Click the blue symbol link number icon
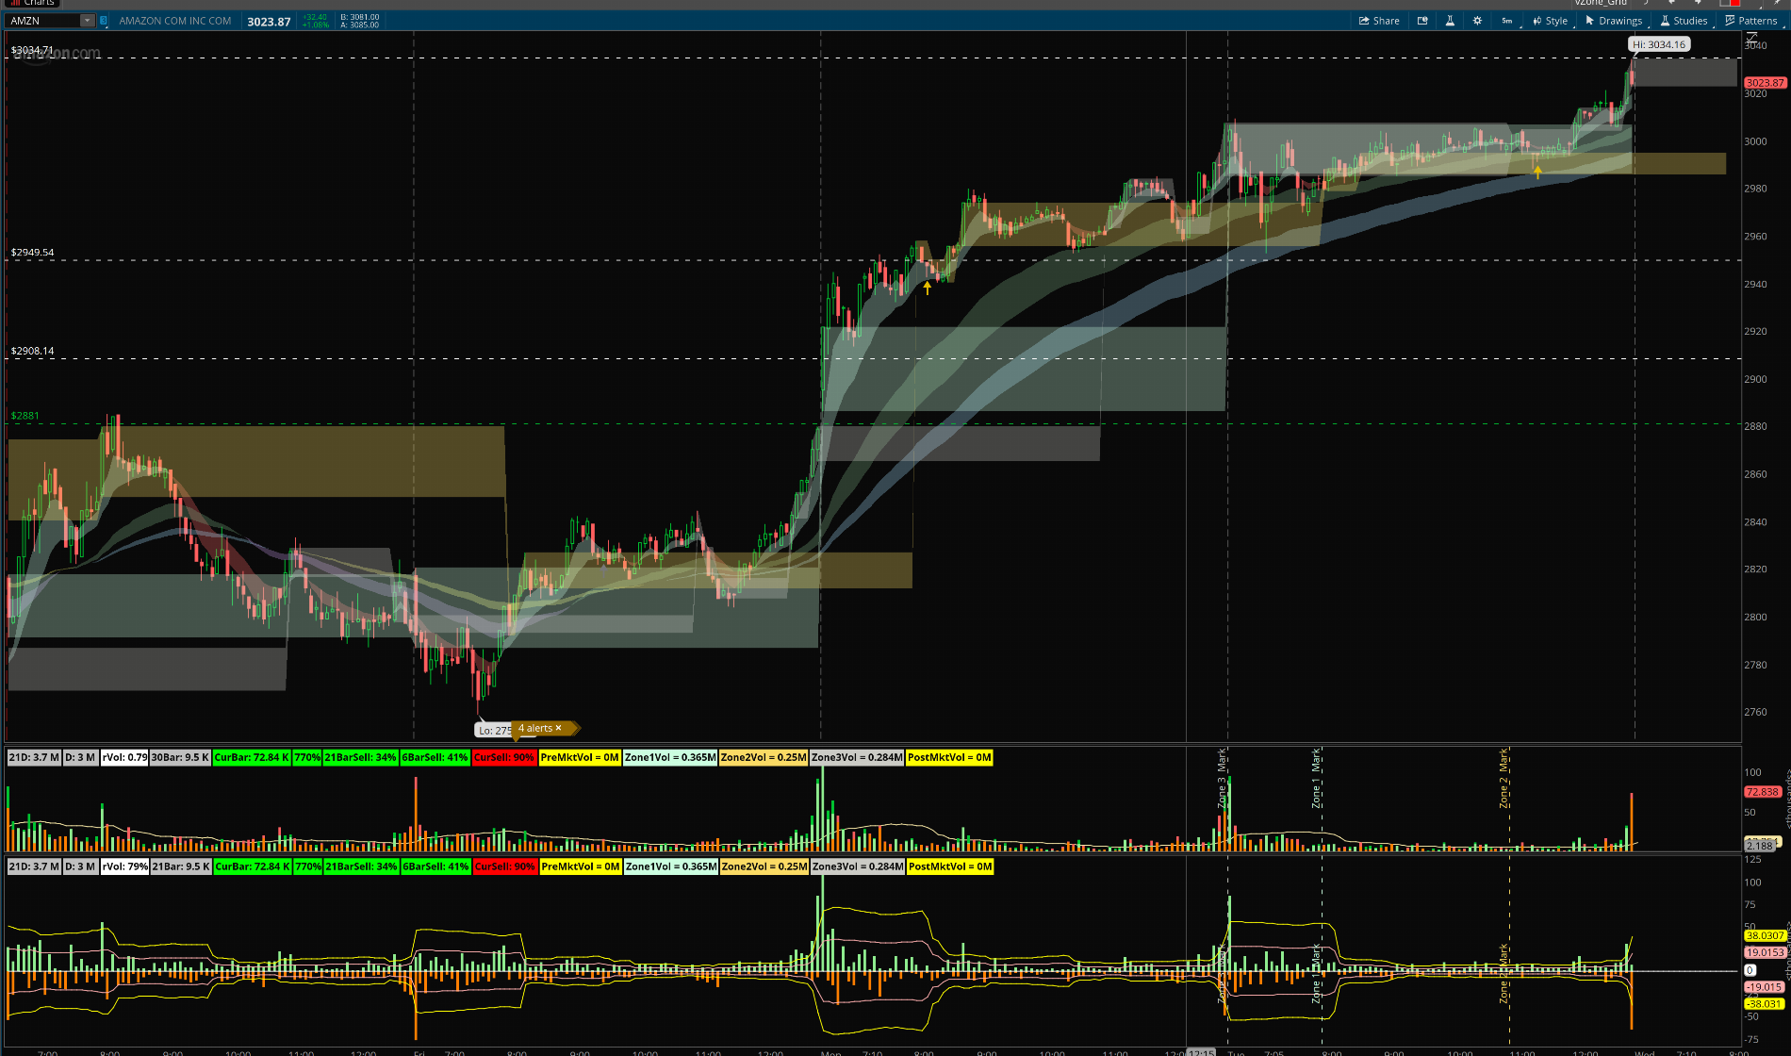1791x1056 pixels. [104, 21]
